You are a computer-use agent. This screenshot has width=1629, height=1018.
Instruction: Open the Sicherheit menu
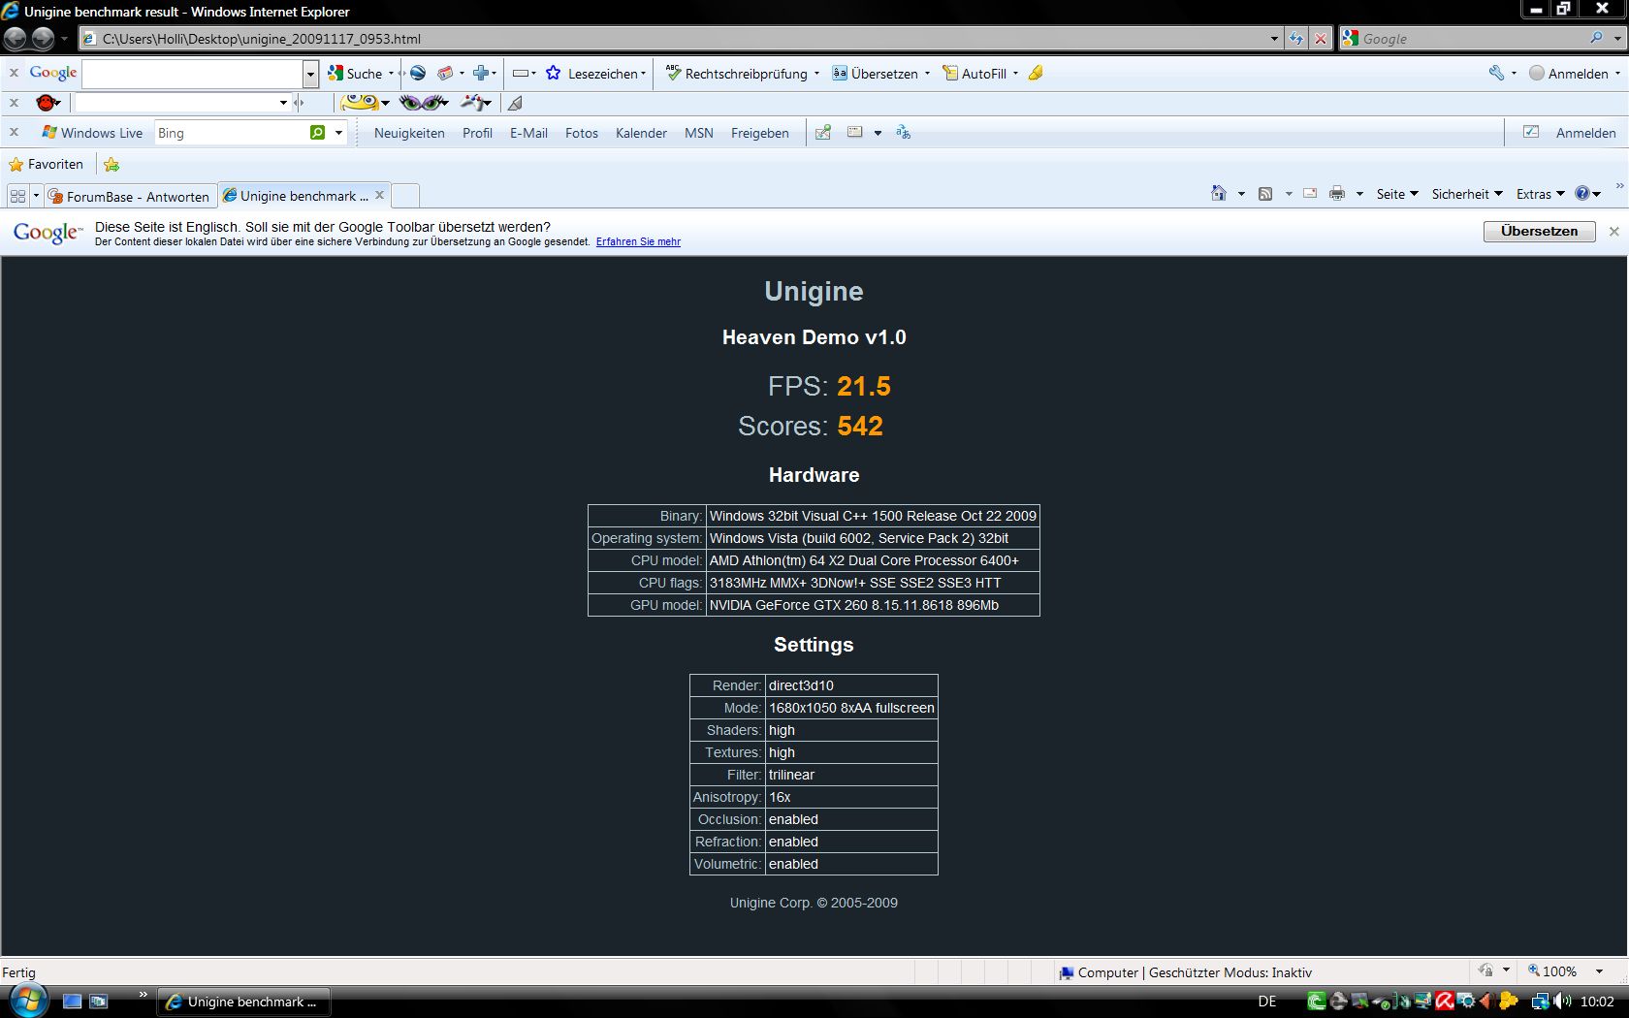[x=1467, y=194]
